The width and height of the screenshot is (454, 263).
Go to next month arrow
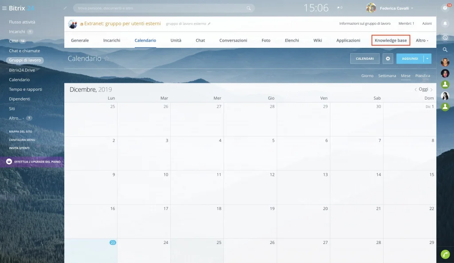(x=431, y=89)
